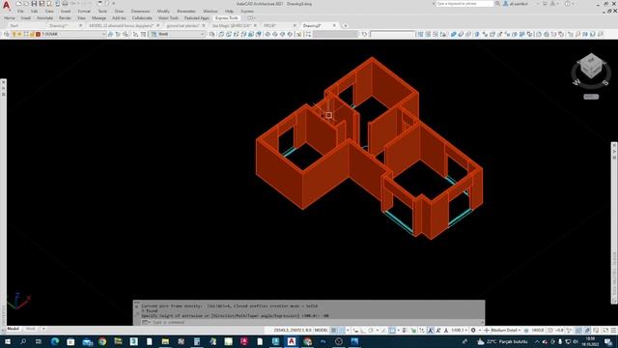Image resolution: width=618 pixels, height=348 pixels.
Task: Click the weather widget on the taskbar
Action: (x=502, y=341)
